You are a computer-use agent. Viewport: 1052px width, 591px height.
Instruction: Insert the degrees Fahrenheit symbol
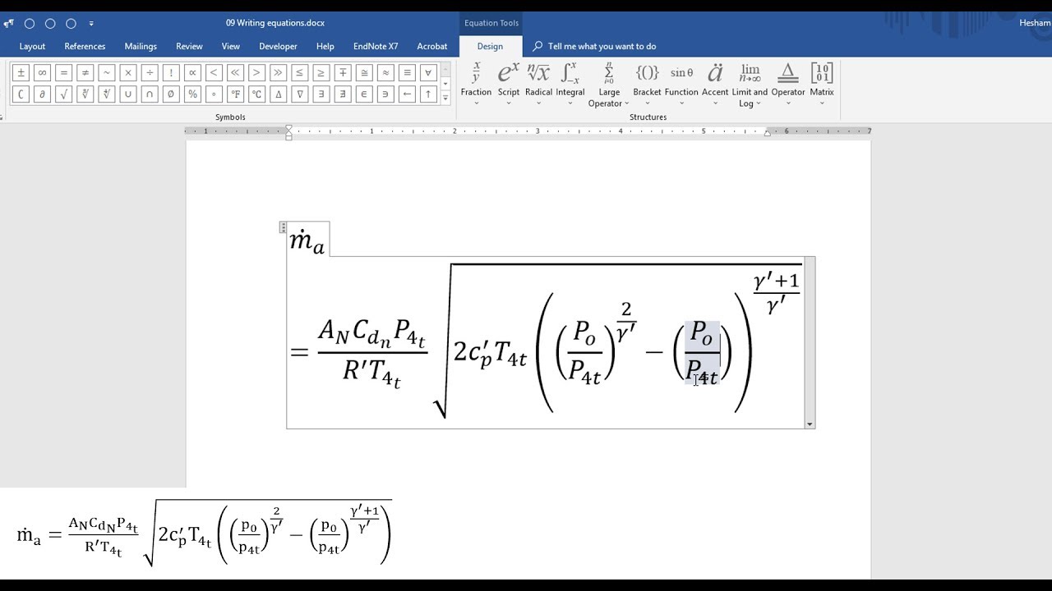[x=235, y=94]
